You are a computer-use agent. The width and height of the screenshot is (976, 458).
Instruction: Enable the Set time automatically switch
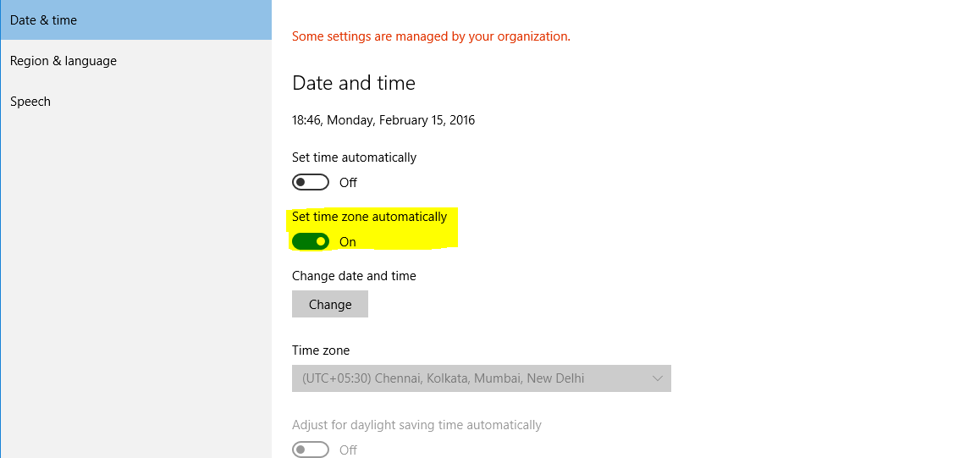point(310,182)
